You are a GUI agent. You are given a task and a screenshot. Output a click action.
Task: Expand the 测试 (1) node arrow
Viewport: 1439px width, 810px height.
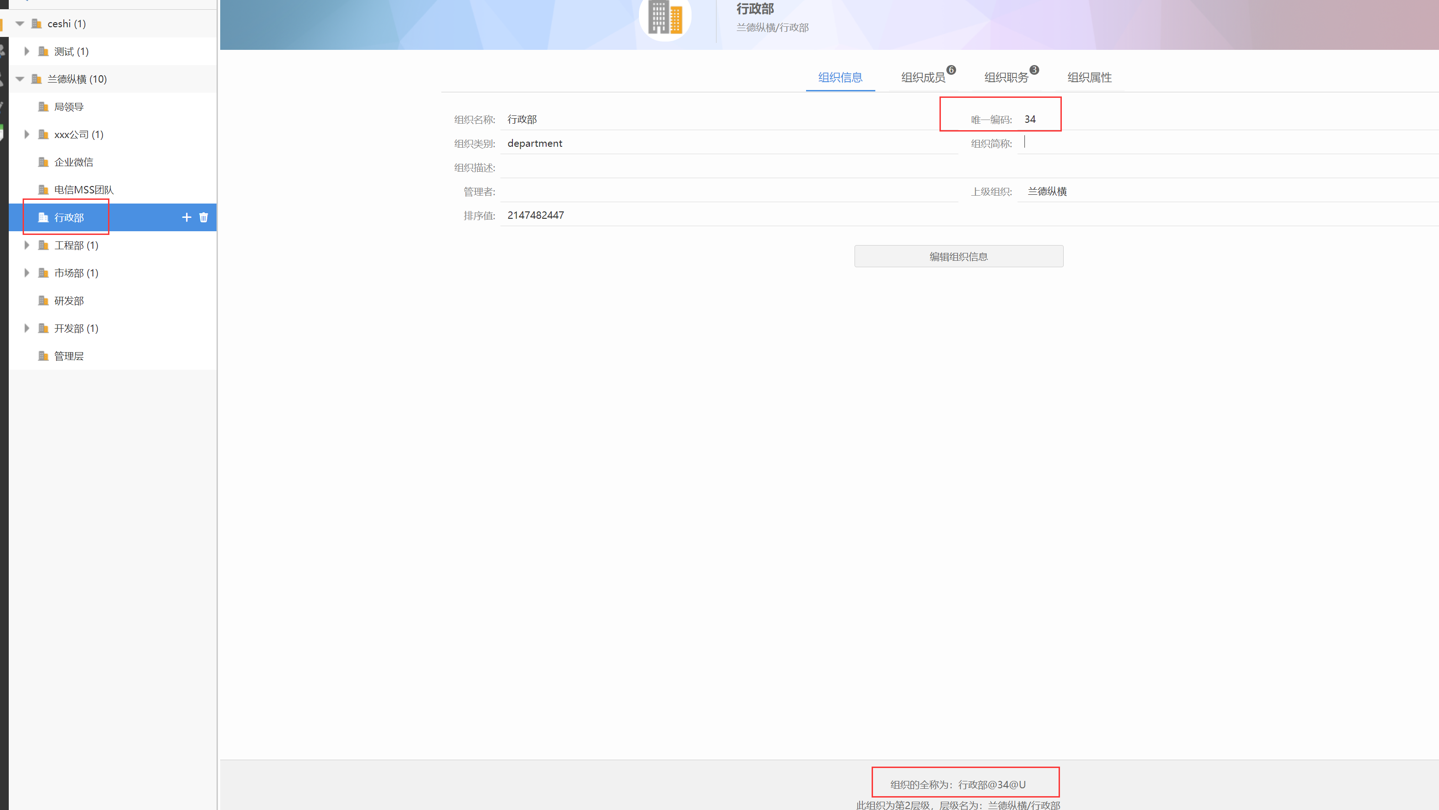point(27,51)
